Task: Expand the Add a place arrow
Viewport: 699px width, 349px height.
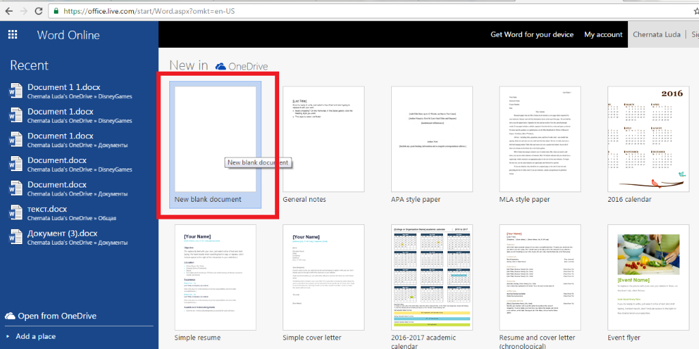Action: point(8,337)
